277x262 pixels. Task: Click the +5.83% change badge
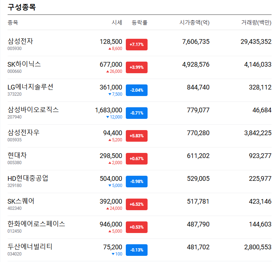pyautogui.click(x=137, y=136)
